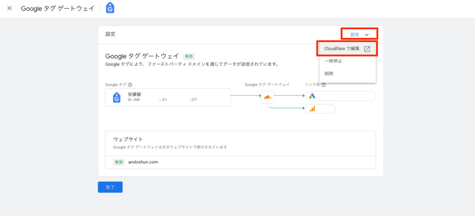
Task: Choose Cloudflare で編集 menu entry
Action: (x=347, y=49)
